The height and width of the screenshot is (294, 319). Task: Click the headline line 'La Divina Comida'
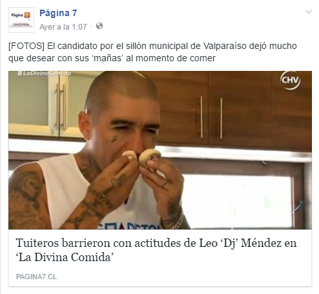65,257
